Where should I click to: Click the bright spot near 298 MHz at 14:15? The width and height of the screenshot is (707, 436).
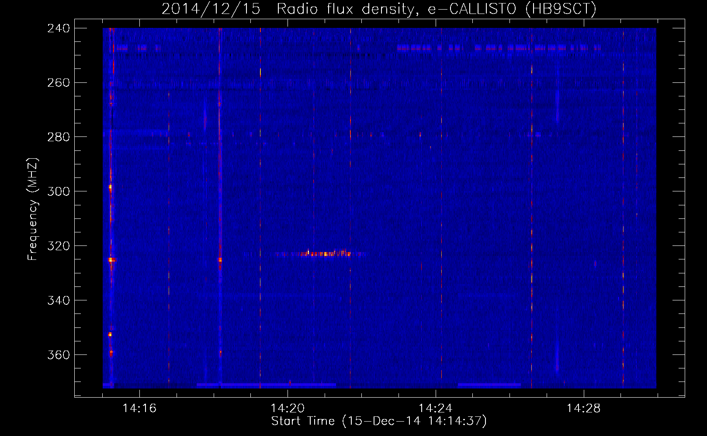pos(110,187)
